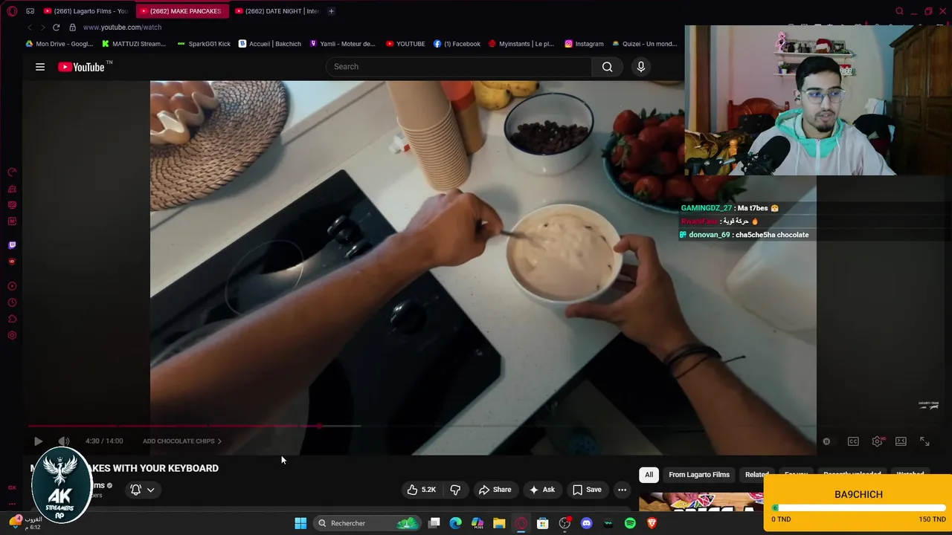Image resolution: width=952 pixels, height=535 pixels.
Task: Open Microsoft Store from the taskbar
Action: [543, 523]
